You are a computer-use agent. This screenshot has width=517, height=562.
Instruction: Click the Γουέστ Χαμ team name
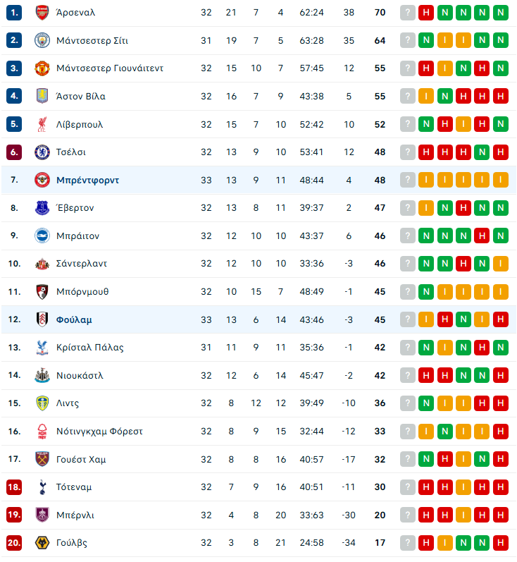point(81,459)
